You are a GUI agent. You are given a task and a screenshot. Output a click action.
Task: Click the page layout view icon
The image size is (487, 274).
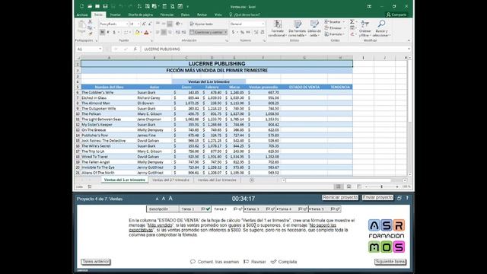pos(349,186)
